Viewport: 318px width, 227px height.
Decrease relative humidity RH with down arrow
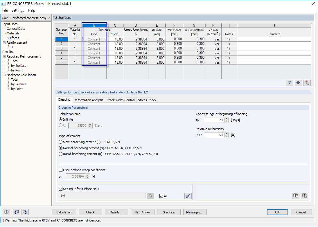click(227, 136)
